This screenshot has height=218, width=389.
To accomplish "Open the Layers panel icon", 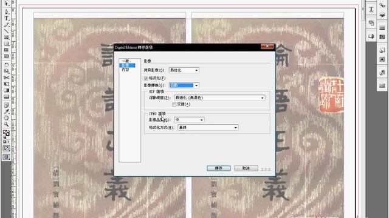I will pos(382,15).
